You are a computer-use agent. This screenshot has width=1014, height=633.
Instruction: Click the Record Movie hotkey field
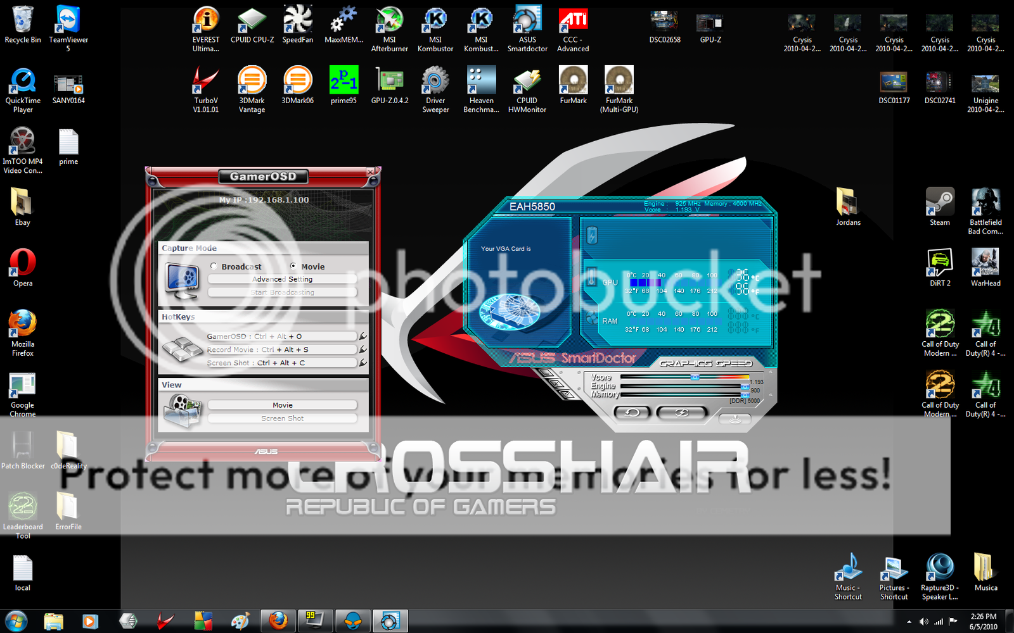coord(281,349)
